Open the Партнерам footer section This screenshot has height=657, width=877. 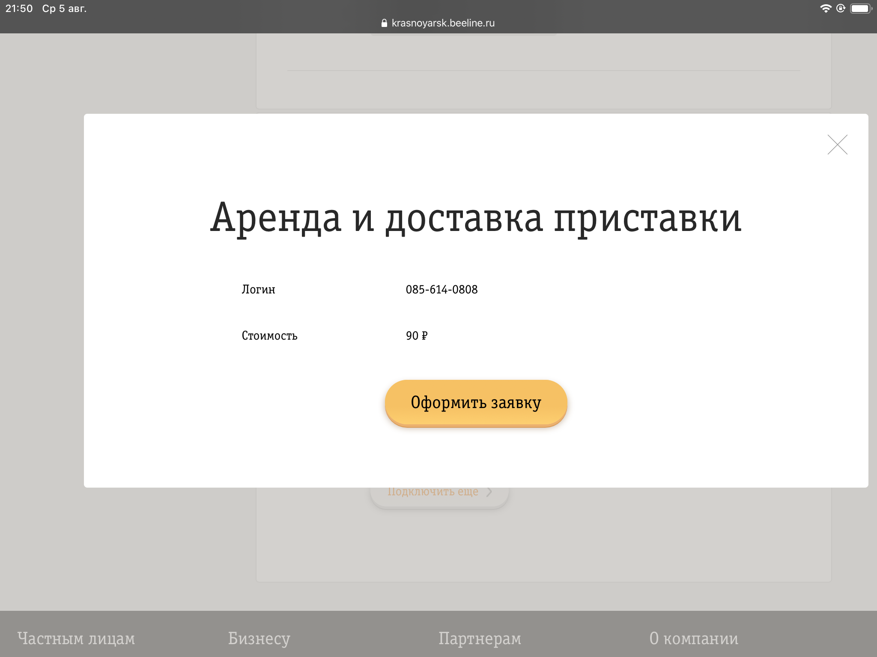click(x=480, y=638)
